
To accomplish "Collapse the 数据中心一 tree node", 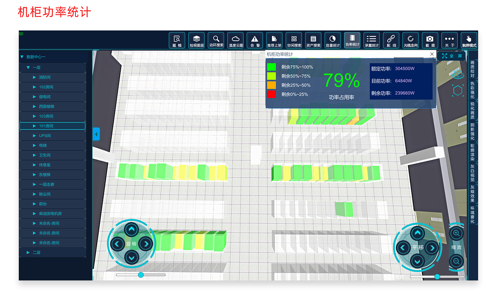I will 22,57.
